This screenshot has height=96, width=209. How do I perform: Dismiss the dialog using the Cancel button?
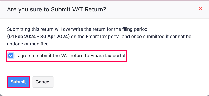(x=43, y=82)
